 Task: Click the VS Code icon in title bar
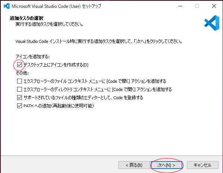tap(7, 6)
